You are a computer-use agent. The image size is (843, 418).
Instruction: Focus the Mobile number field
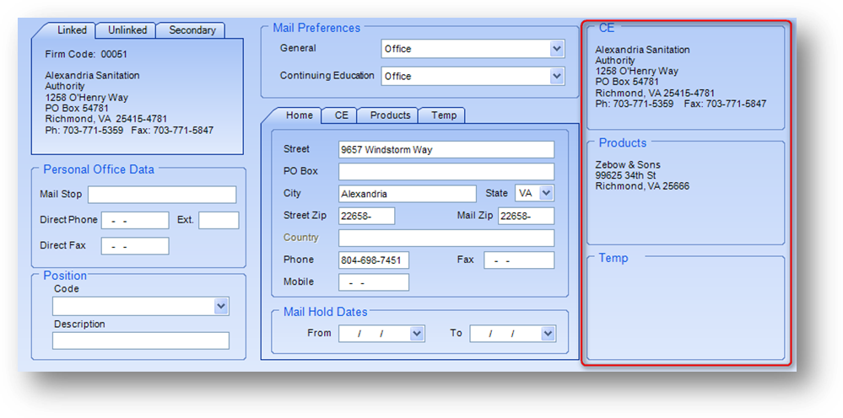click(374, 282)
